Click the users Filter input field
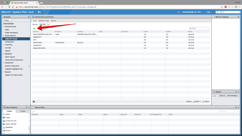 pyautogui.click(x=200, y=28)
